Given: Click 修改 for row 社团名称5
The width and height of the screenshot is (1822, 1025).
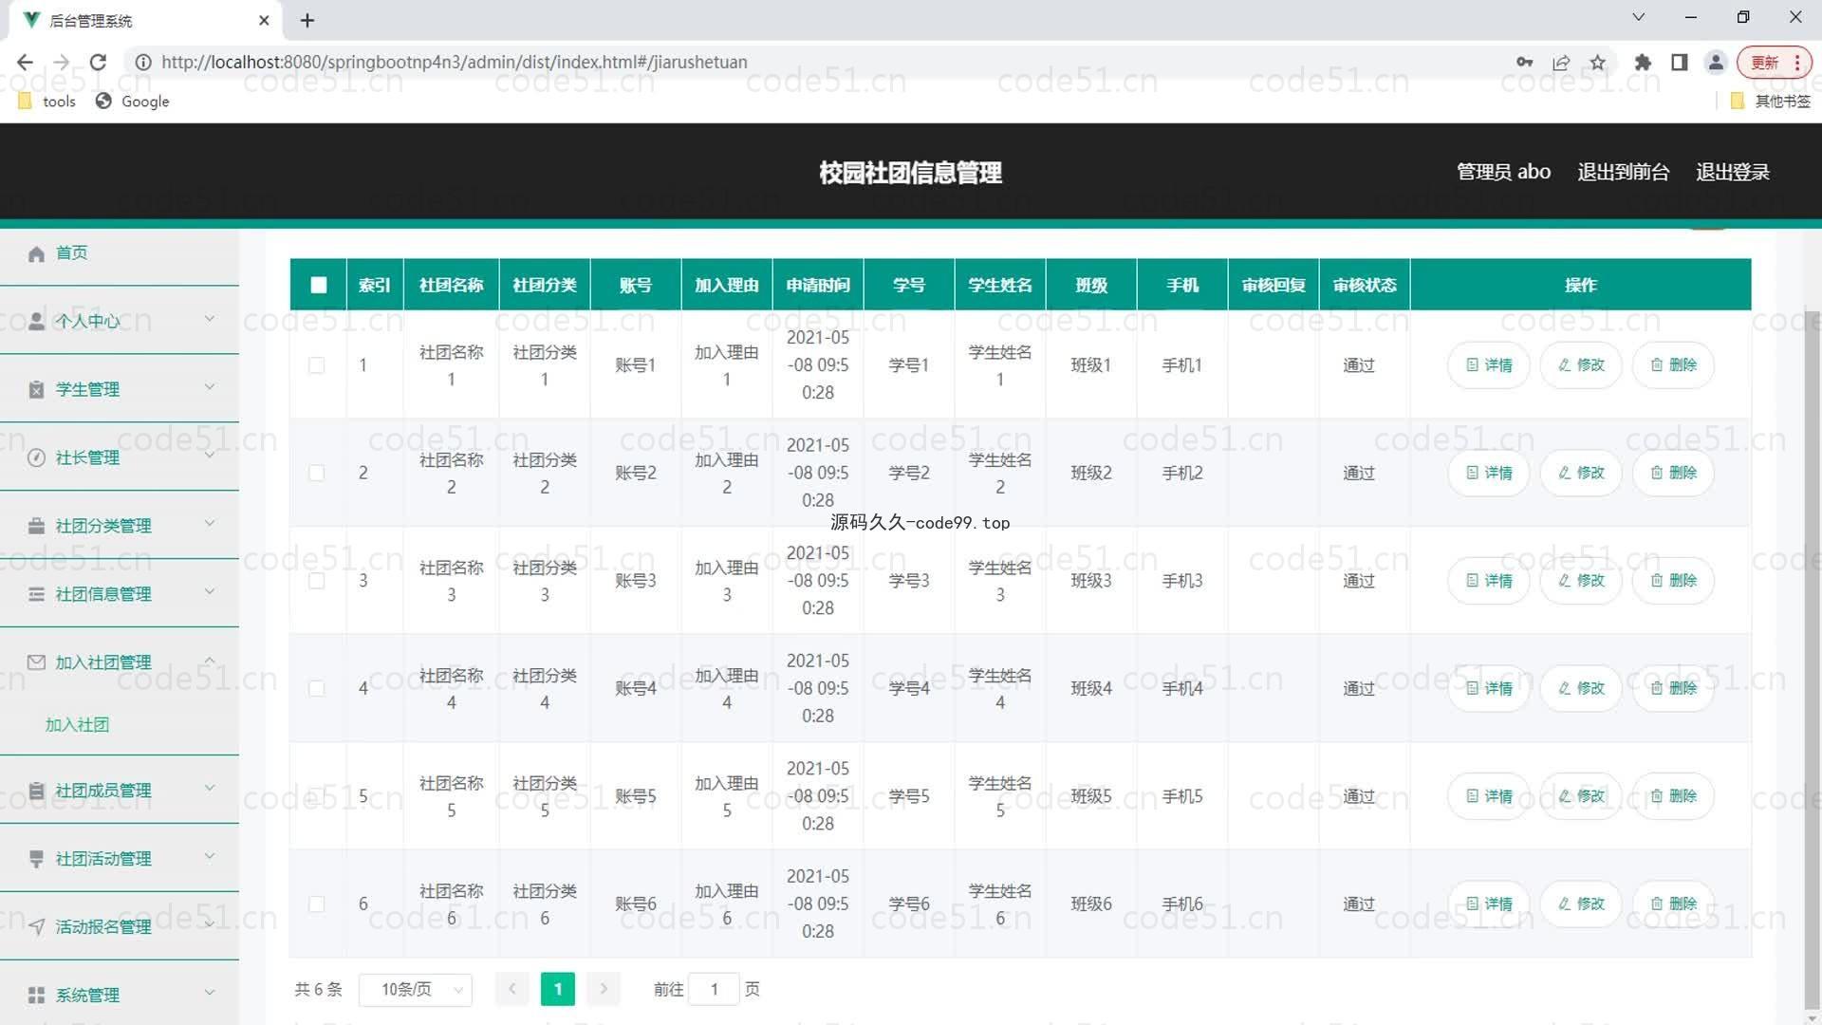Looking at the screenshot, I should (x=1581, y=796).
